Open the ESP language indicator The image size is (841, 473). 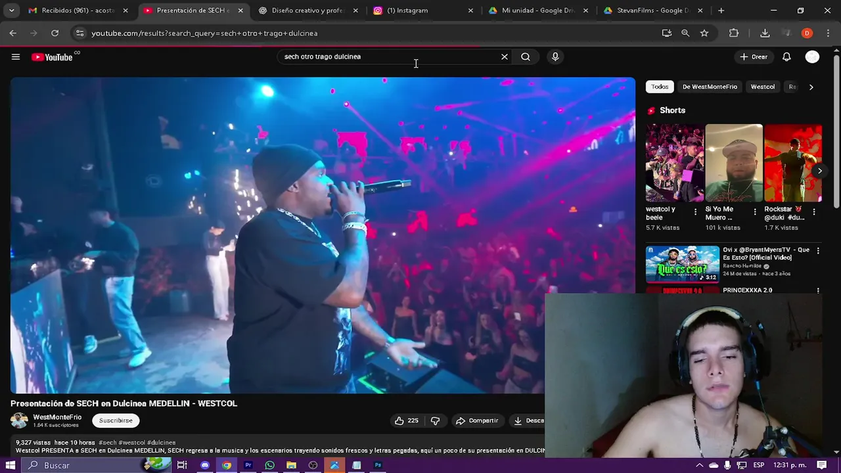(759, 465)
